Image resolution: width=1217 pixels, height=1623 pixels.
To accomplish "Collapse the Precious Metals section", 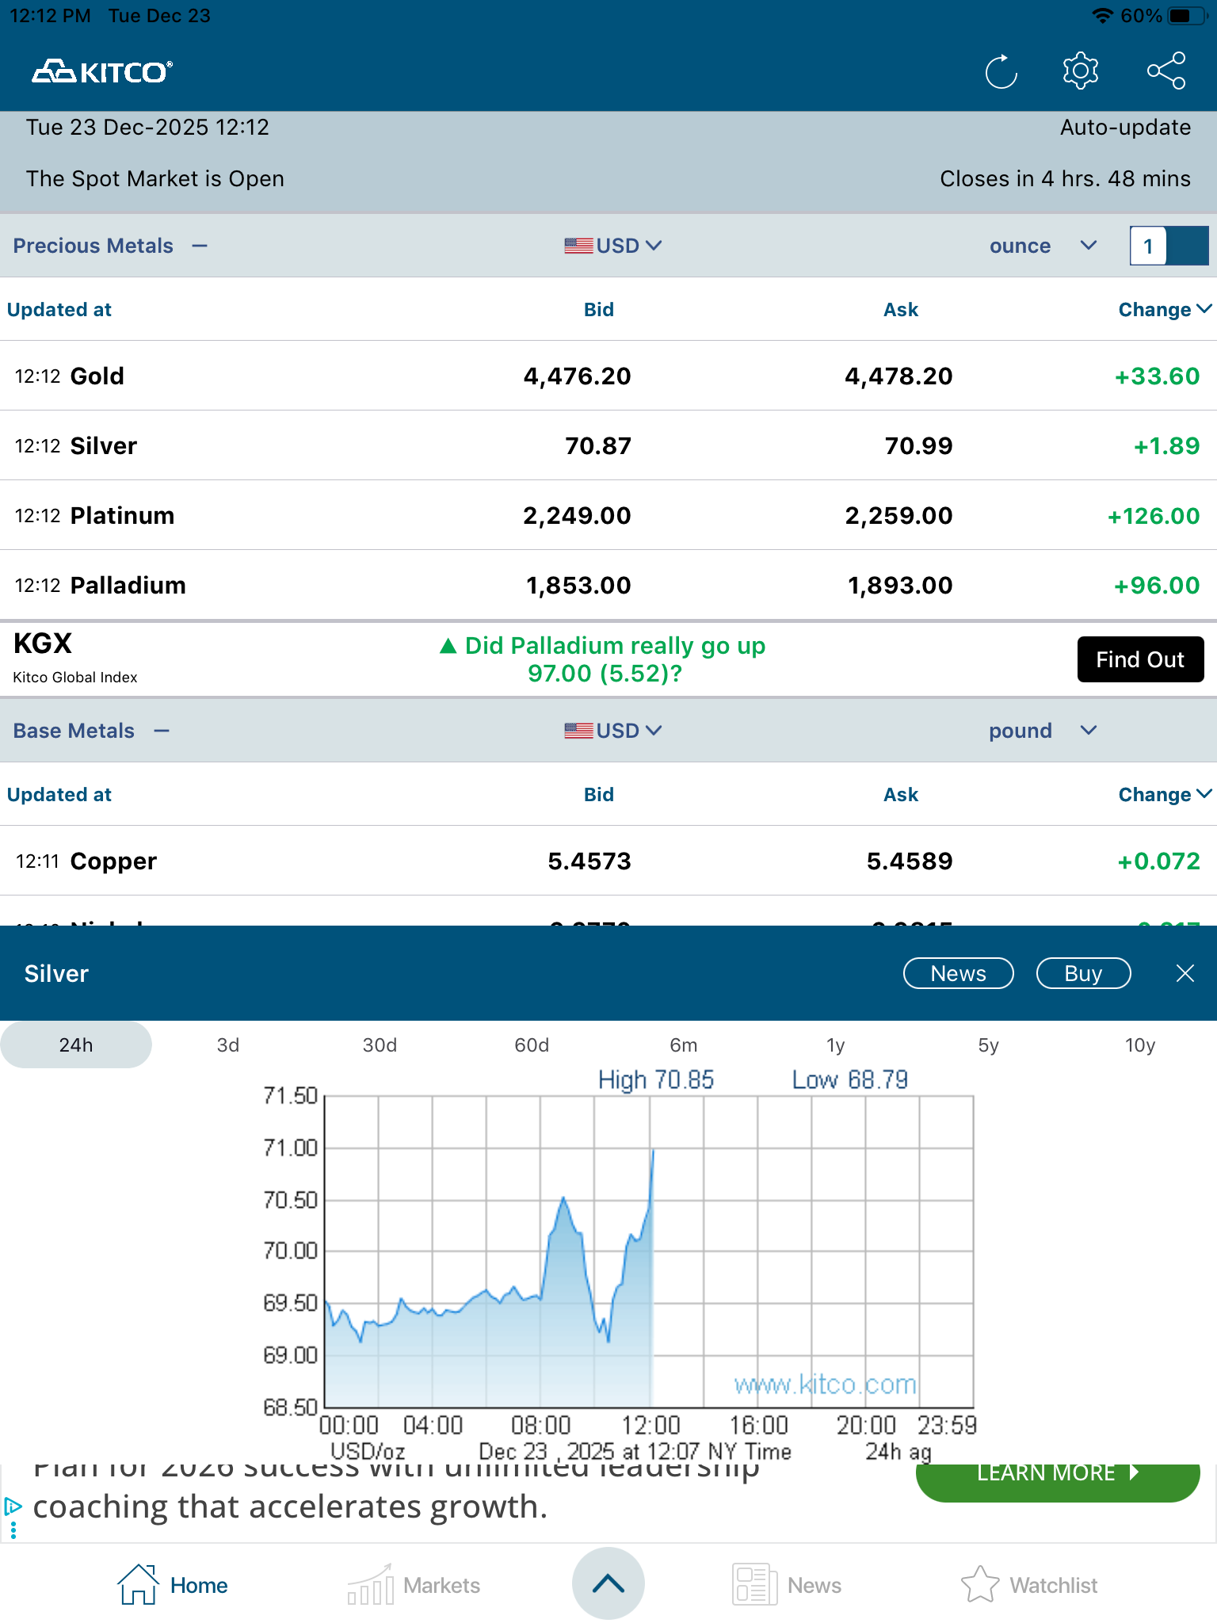I will [200, 246].
